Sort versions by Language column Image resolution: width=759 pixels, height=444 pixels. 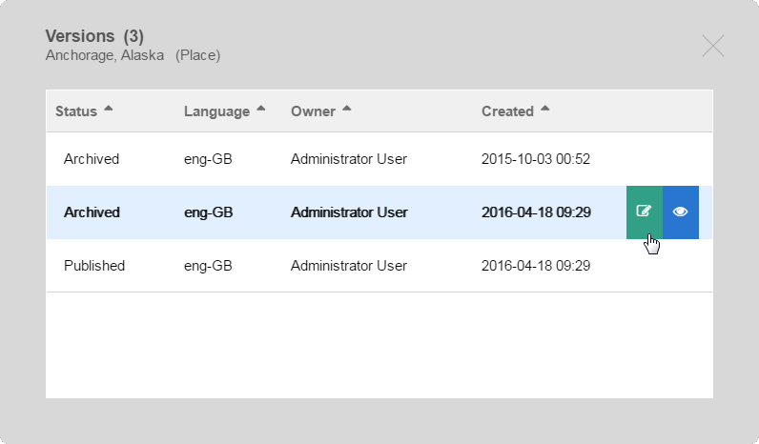tap(216, 111)
